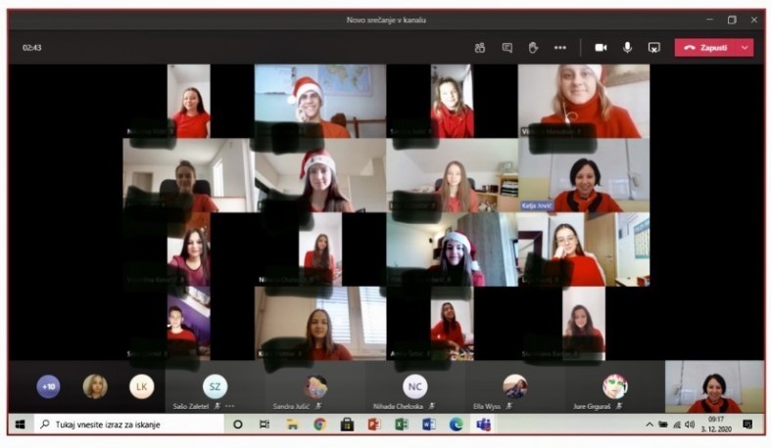
Task: Open Word from the taskbar
Action: point(428,425)
